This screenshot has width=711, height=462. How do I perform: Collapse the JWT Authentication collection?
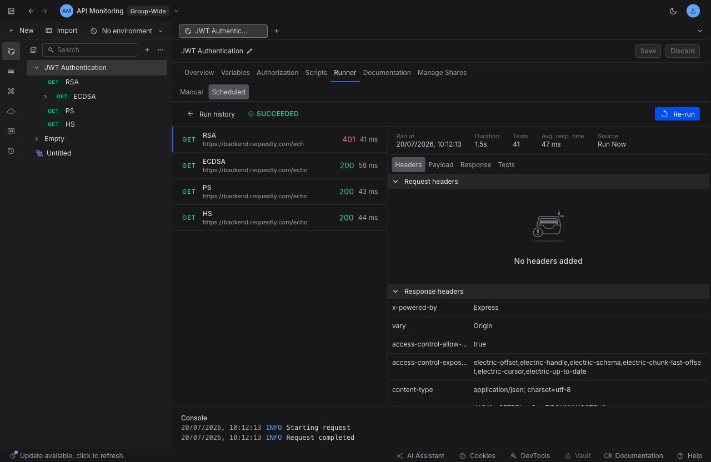(37, 68)
